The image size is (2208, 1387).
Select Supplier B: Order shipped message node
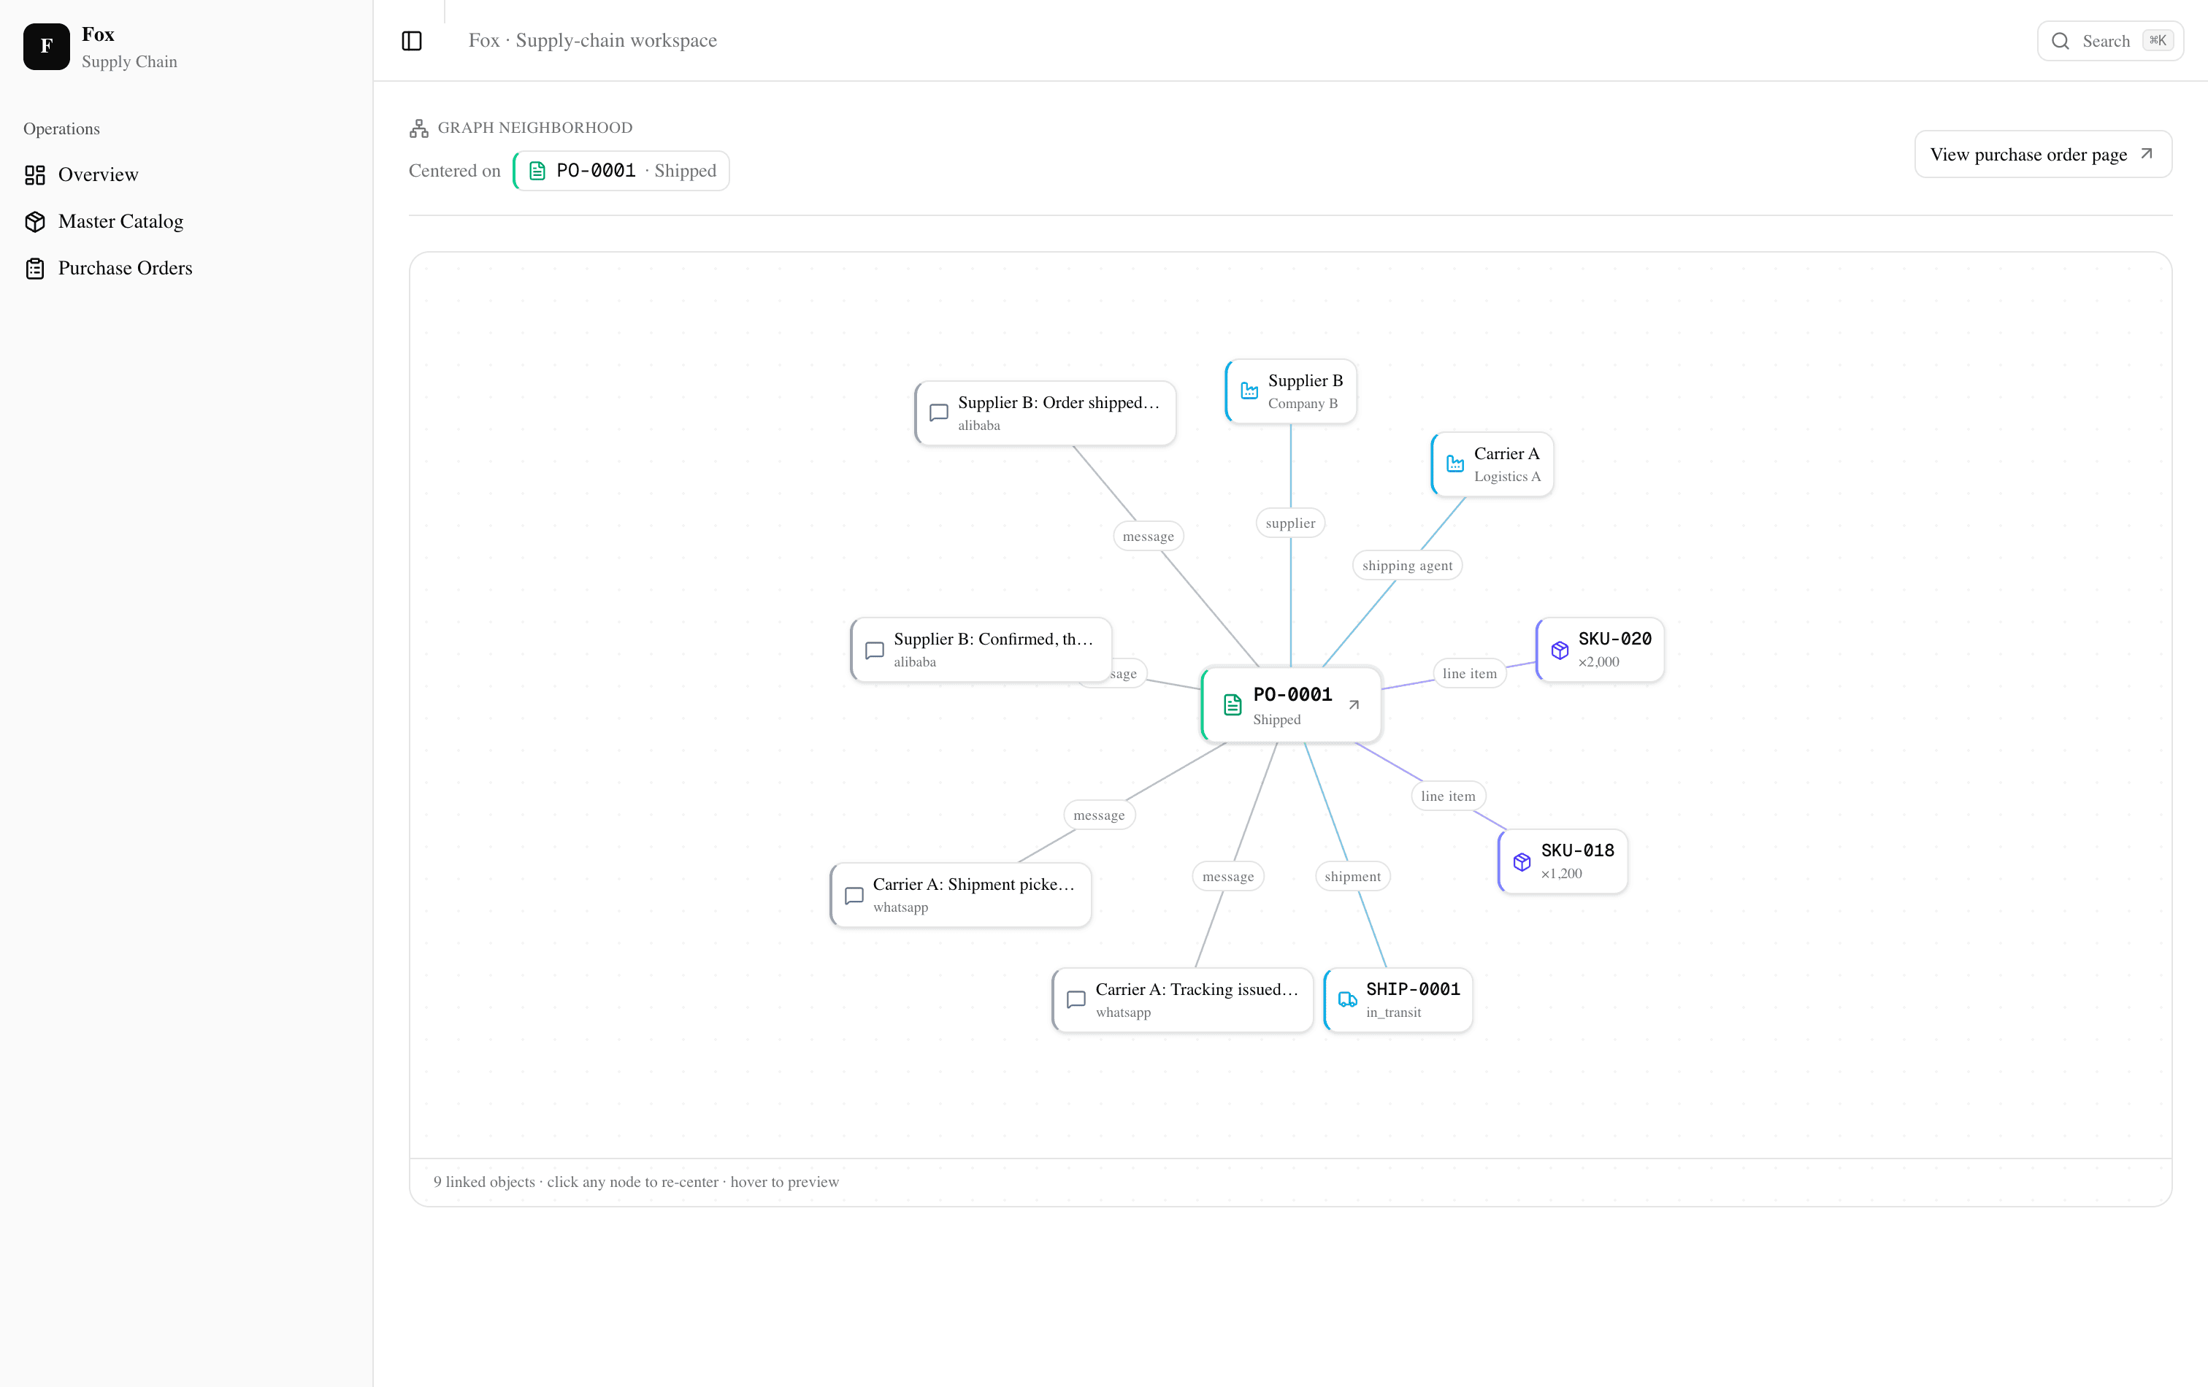tap(1046, 413)
